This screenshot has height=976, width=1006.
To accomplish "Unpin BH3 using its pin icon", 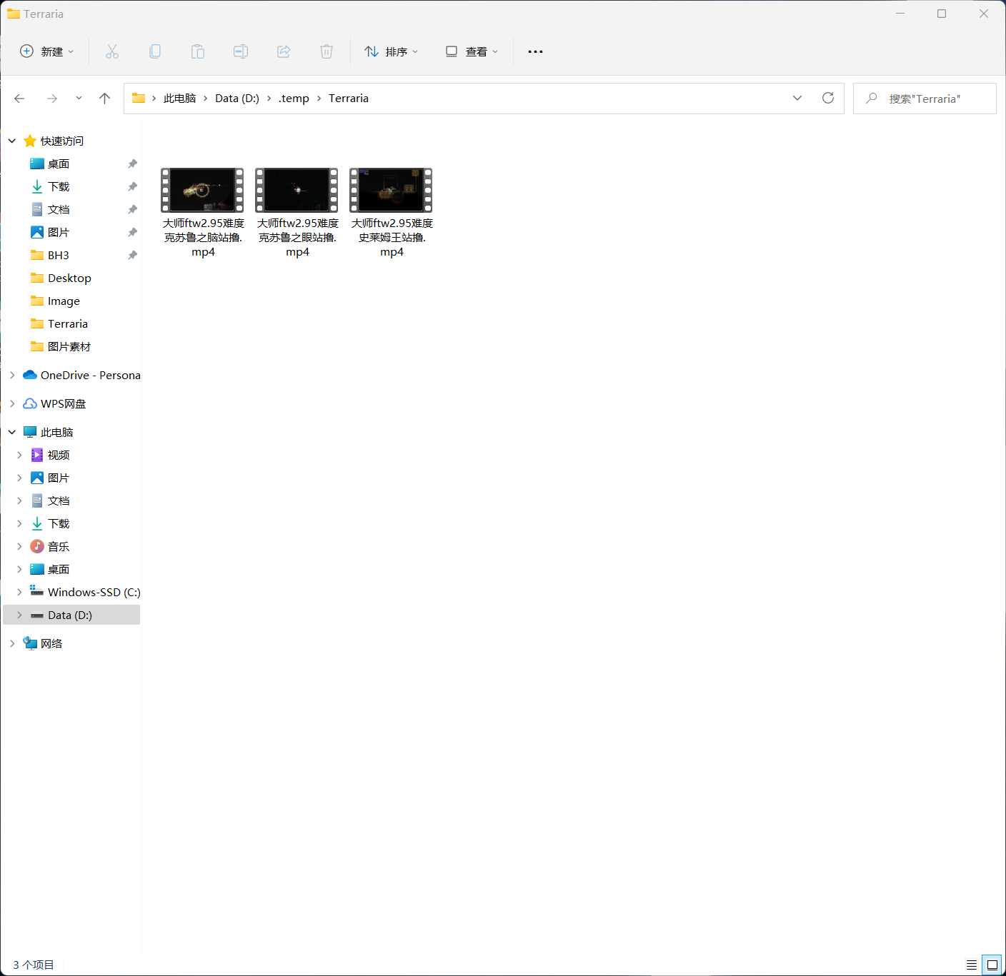I will 132,256.
